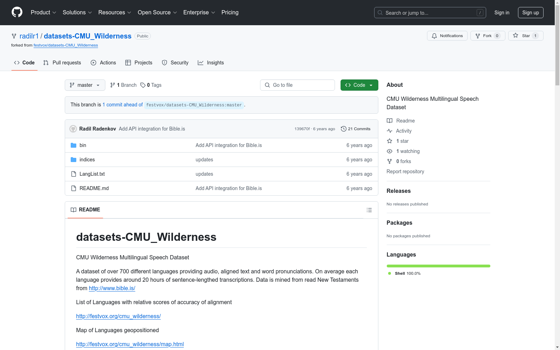560x350 pixels.
Task: Open the 21 Commits link
Action: (x=356, y=129)
